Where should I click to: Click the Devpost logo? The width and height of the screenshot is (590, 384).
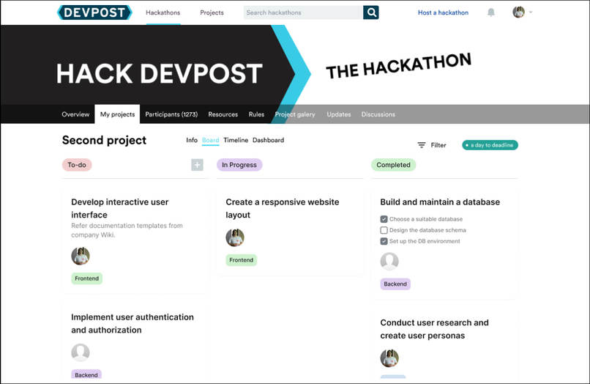pyautogui.click(x=94, y=12)
